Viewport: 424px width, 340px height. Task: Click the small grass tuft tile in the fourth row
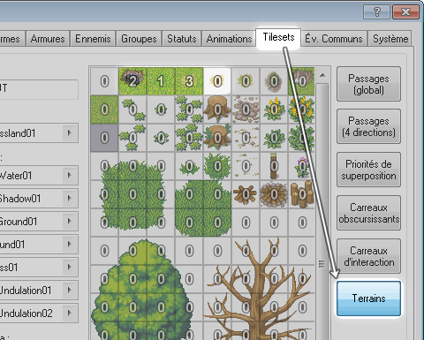189,166
